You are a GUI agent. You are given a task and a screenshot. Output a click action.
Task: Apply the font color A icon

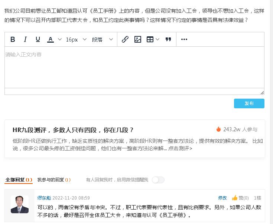coord(51,40)
